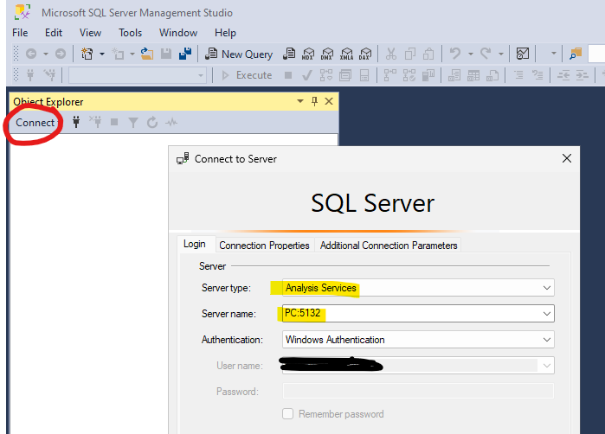Click the Database Engine Query icon
Viewport: 605px width, 434px height.
(x=289, y=54)
